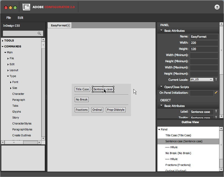Click the pencil edit icon for panel initialization
The width and height of the screenshot is (224, 177).
click(216, 92)
